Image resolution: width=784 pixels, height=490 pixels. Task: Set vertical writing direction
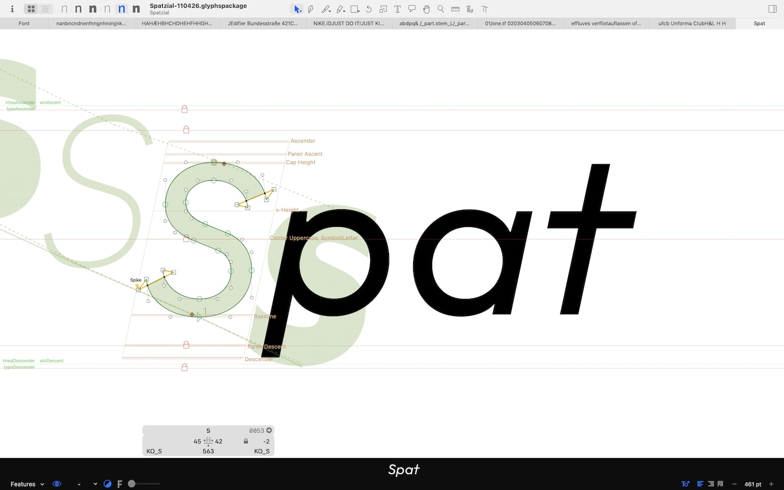click(720, 484)
